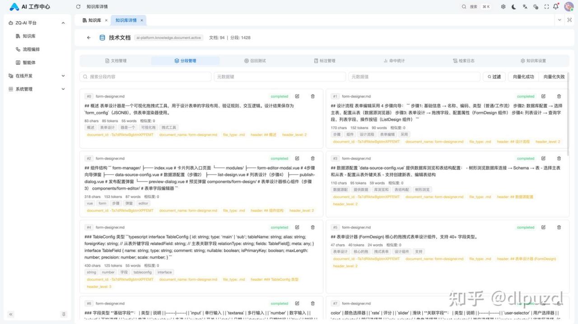578x324 pixels.
Task: Toggle the 向量化成功 filter
Action: (523, 77)
